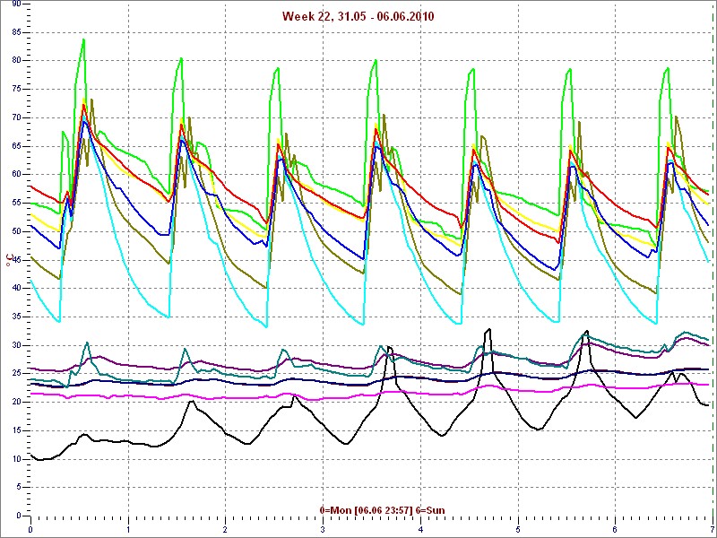Click the tallest black curve peak near 33
The width and height of the screenshot is (717, 538).
[488, 329]
